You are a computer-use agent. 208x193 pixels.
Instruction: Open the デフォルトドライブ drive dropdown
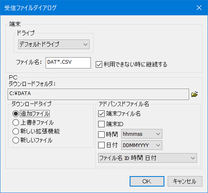[54, 44]
